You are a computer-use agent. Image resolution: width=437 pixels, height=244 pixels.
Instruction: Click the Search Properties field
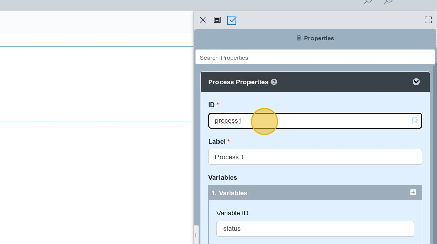[315, 58]
